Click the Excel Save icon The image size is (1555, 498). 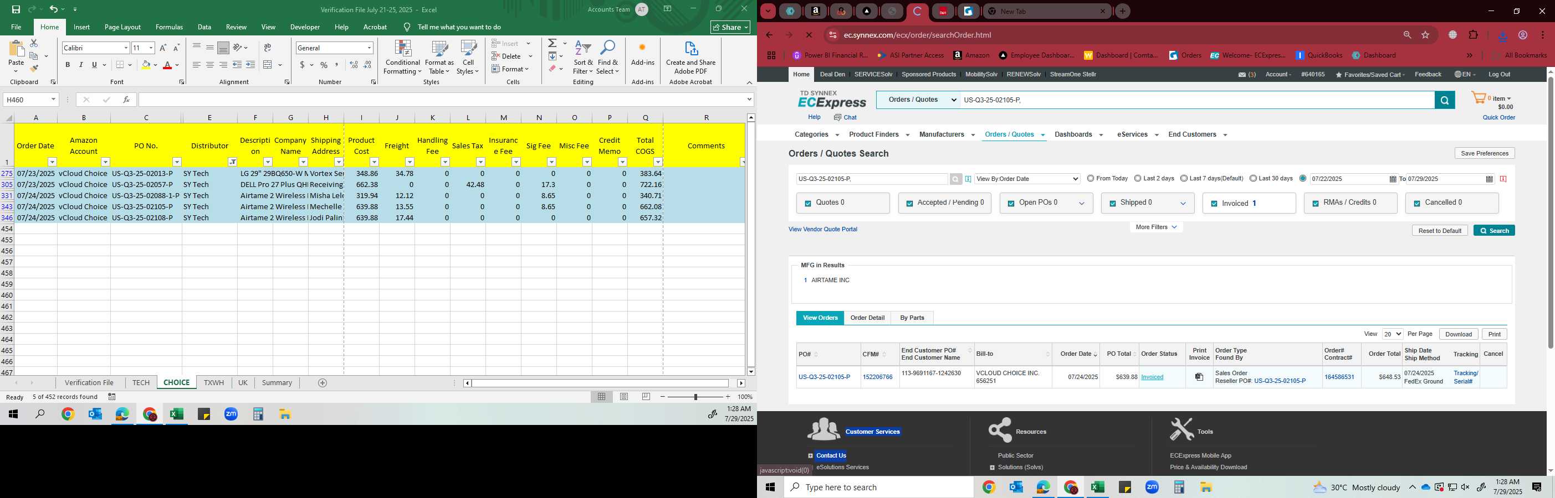(x=16, y=9)
